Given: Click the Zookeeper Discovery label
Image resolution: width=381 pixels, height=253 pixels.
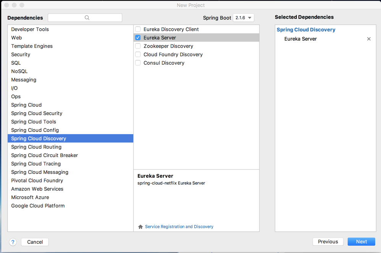Looking at the screenshot, I should [x=168, y=46].
